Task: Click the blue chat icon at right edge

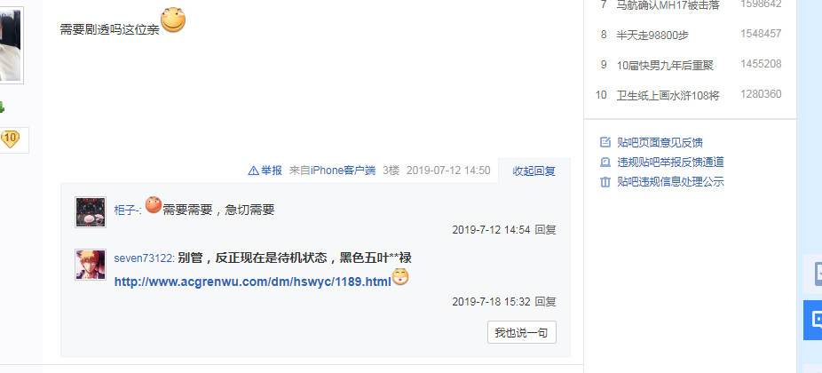Action: (814, 320)
